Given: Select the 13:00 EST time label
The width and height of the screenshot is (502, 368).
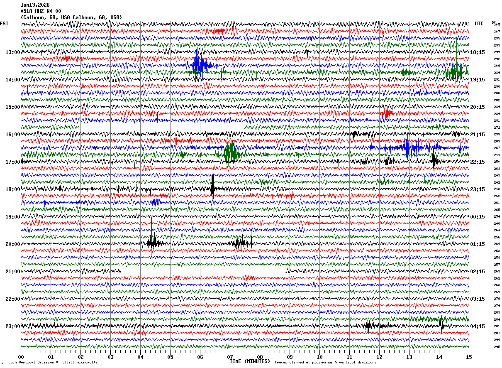Looking at the screenshot, I should (13, 52).
